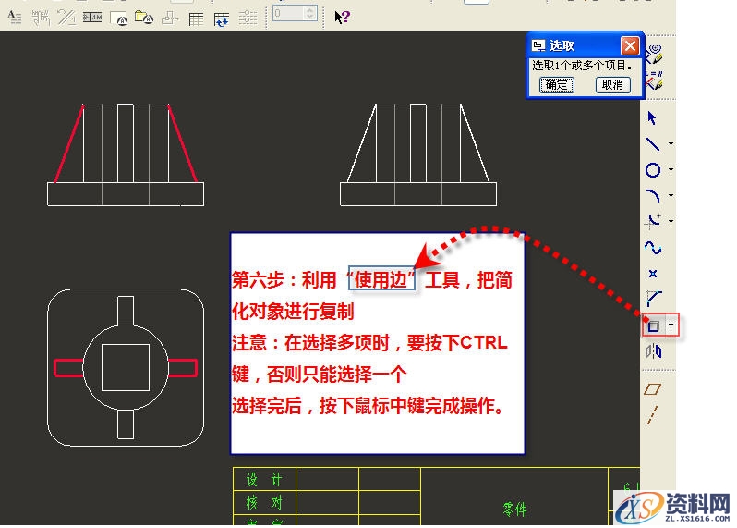Expand the Fillet tool flyout arrow
The image size is (737, 528).
671,221
